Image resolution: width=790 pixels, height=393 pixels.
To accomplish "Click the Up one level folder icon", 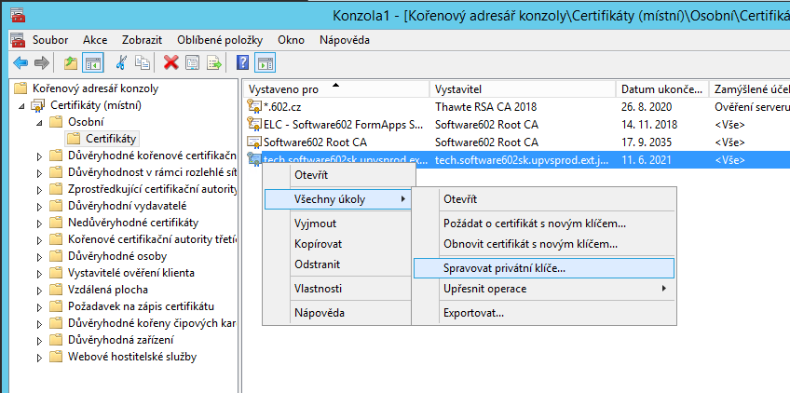I will [72, 63].
